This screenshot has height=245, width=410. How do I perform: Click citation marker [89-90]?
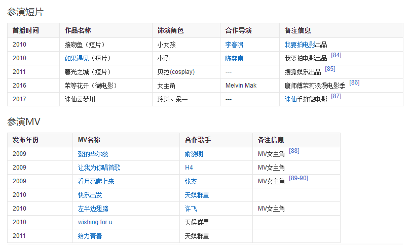[298, 178]
